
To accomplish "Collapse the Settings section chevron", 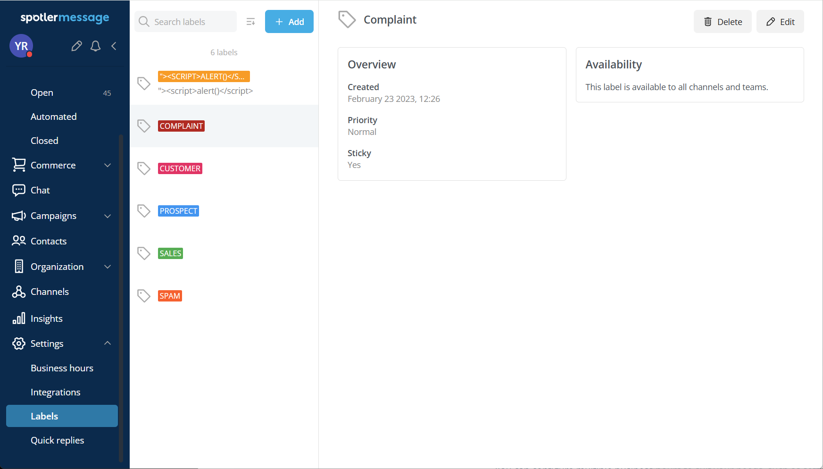I will pyautogui.click(x=108, y=343).
